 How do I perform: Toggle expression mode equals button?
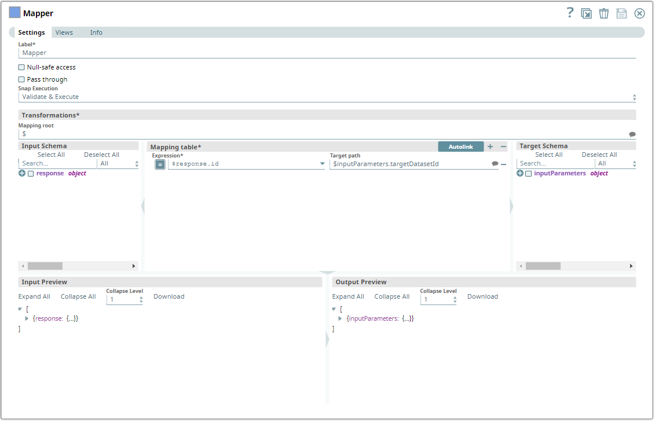coord(160,164)
